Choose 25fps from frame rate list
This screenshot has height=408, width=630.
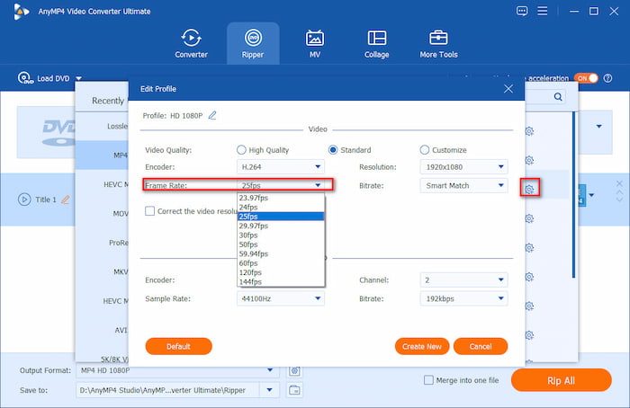pyautogui.click(x=281, y=217)
